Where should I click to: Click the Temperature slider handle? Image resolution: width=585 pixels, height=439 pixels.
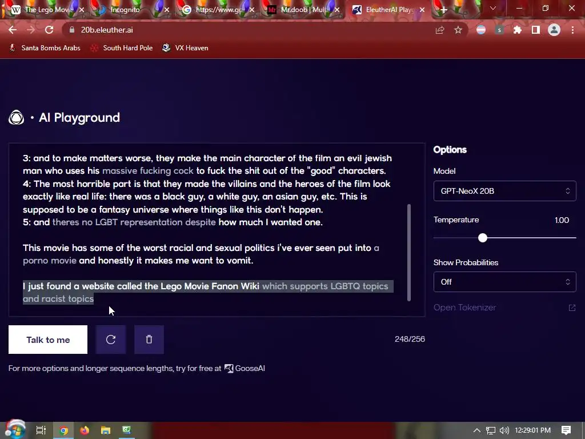coord(482,238)
